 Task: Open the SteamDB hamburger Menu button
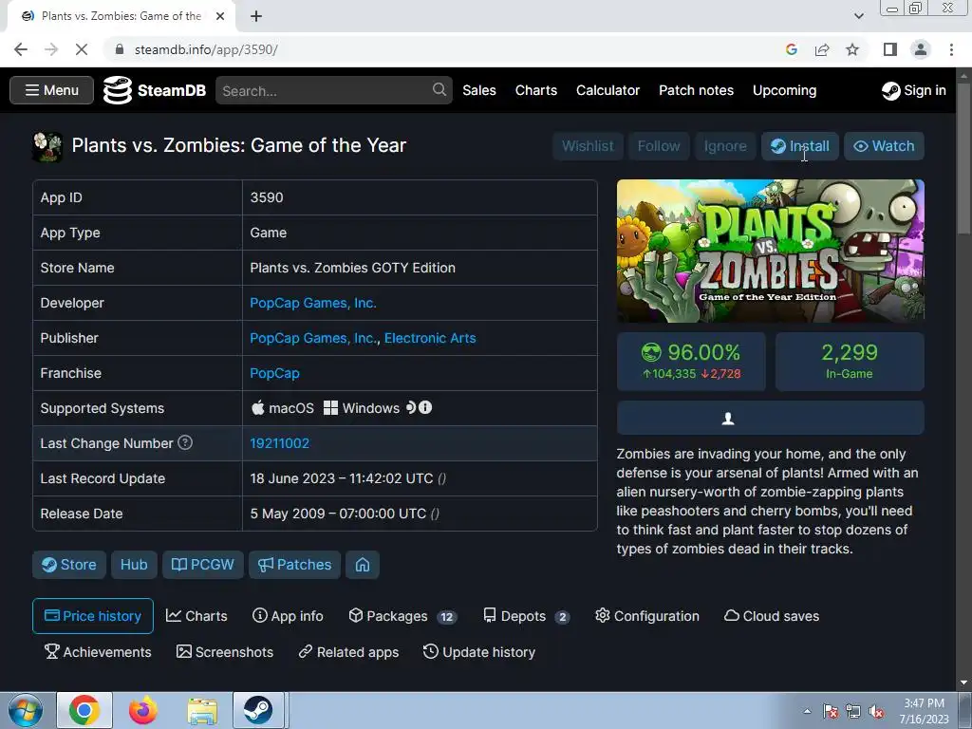tap(51, 90)
